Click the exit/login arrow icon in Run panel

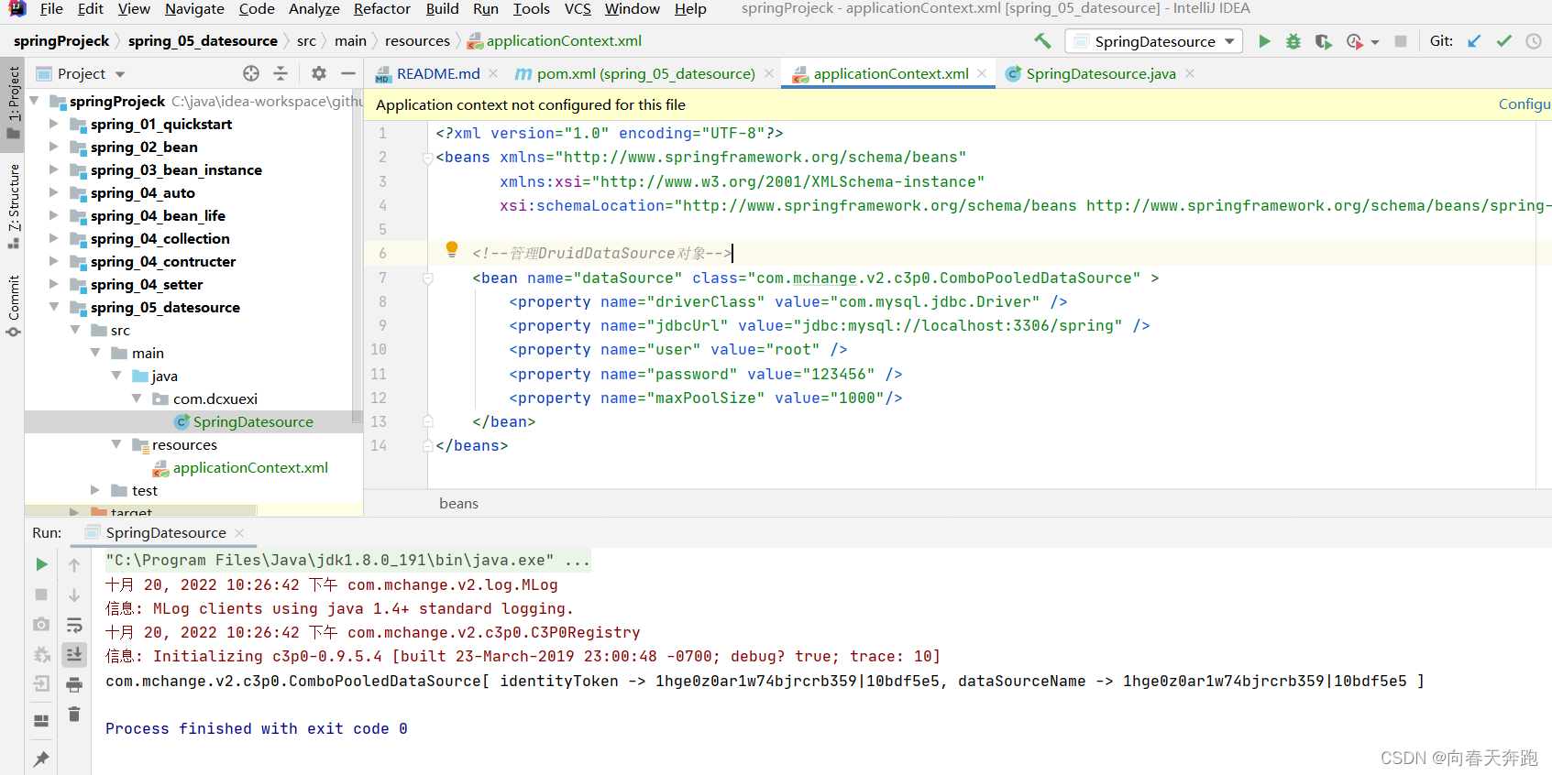click(x=41, y=683)
